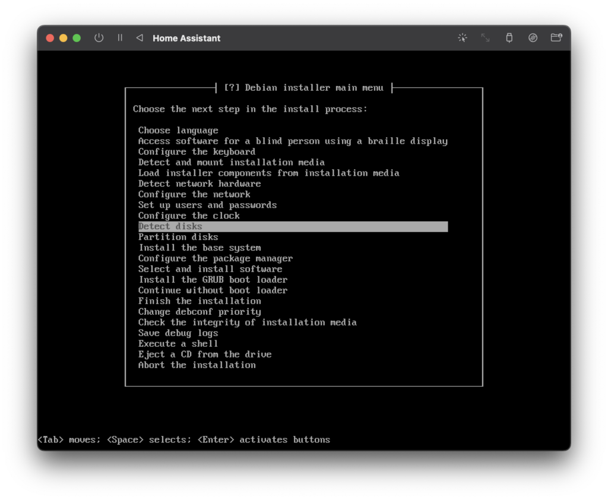
Task: Click the "Choose the next step" prompt text
Action: click(x=250, y=109)
